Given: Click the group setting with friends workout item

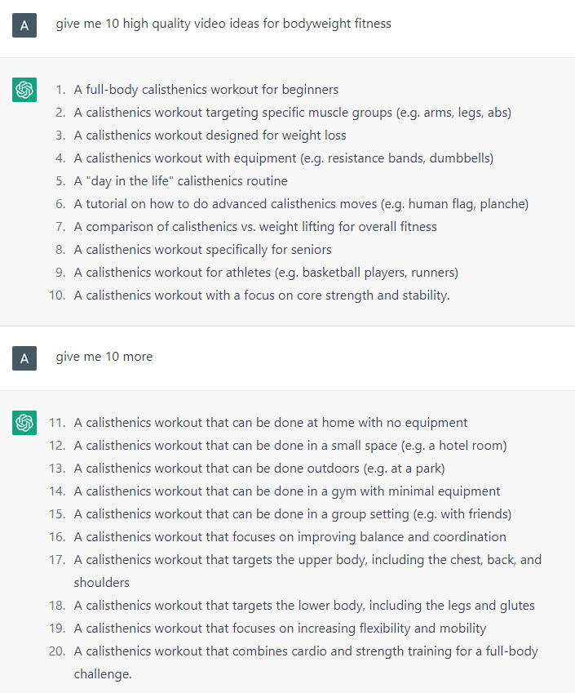Looking at the screenshot, I should [292, 514].
